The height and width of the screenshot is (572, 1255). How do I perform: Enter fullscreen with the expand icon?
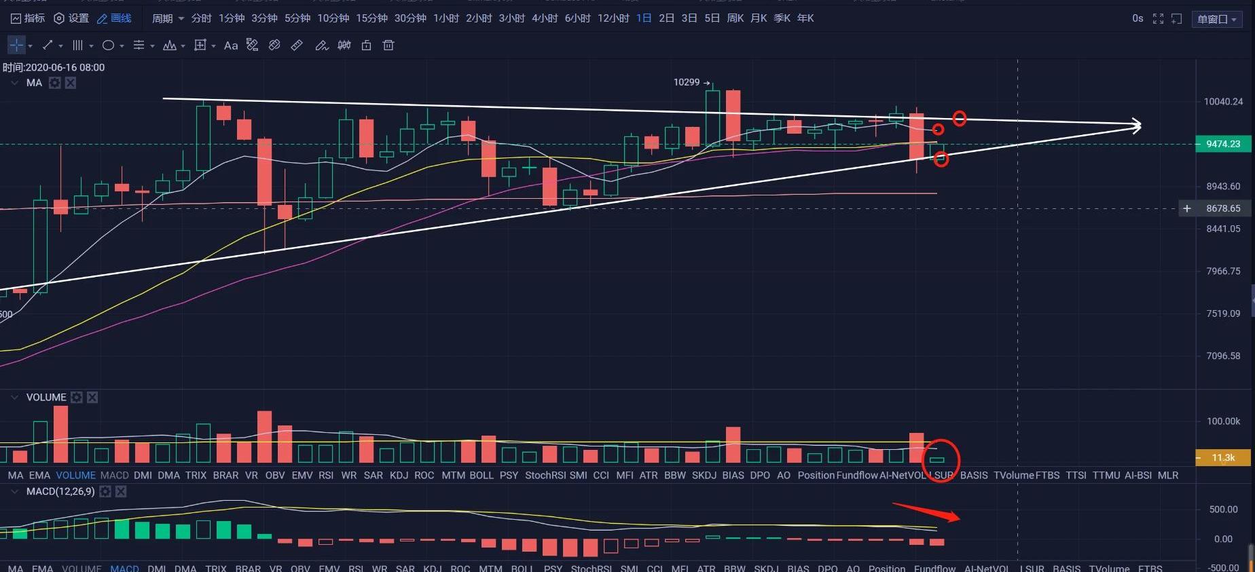(x=1158, y=19)
